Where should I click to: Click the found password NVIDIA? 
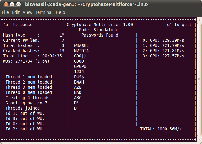81,51
